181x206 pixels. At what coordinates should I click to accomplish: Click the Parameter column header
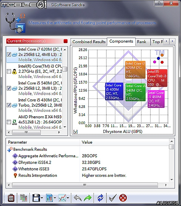[x=43, y=142]
